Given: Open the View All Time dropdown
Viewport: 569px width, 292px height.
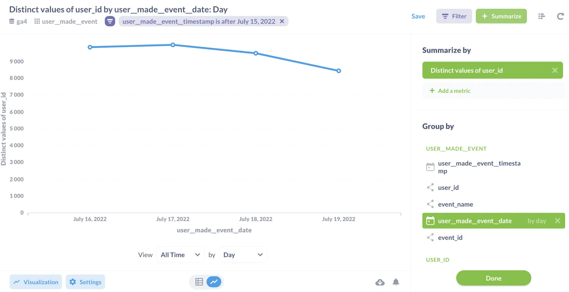Looking at the screenshot, I should pos(180,254).
